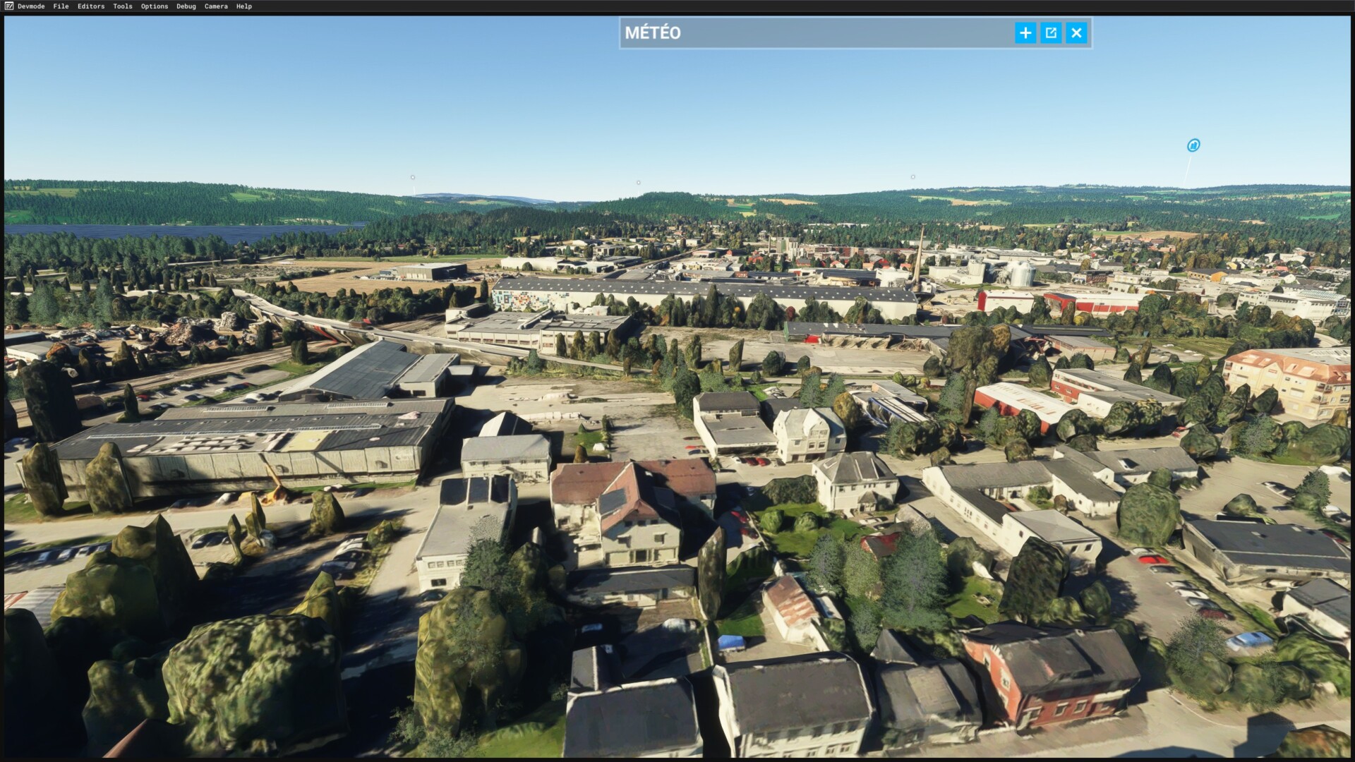Click the Devmode logo icon
Screen dimensions: 1355x762
coord(8,6)
